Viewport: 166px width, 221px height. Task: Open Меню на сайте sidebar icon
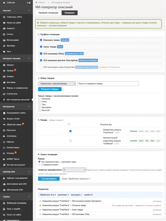pos(4,23)
